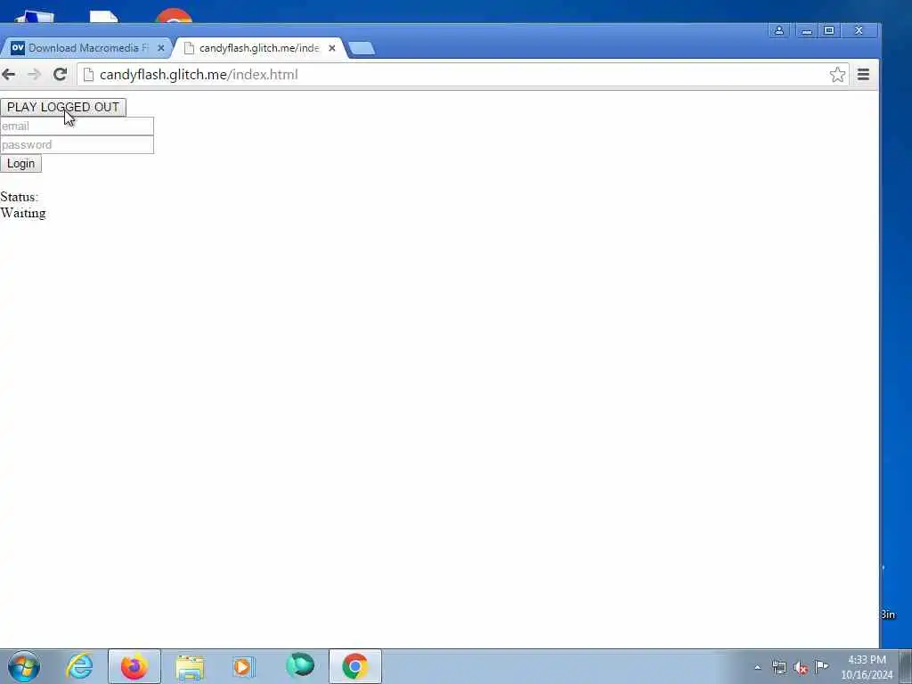
Task: Open Windows Media Player from taskbar
Action: pos(244,666)
